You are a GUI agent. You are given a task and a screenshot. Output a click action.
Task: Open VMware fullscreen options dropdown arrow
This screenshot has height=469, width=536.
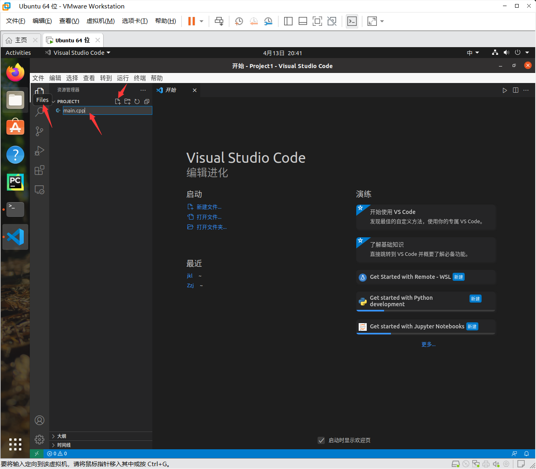click(382, 21)
